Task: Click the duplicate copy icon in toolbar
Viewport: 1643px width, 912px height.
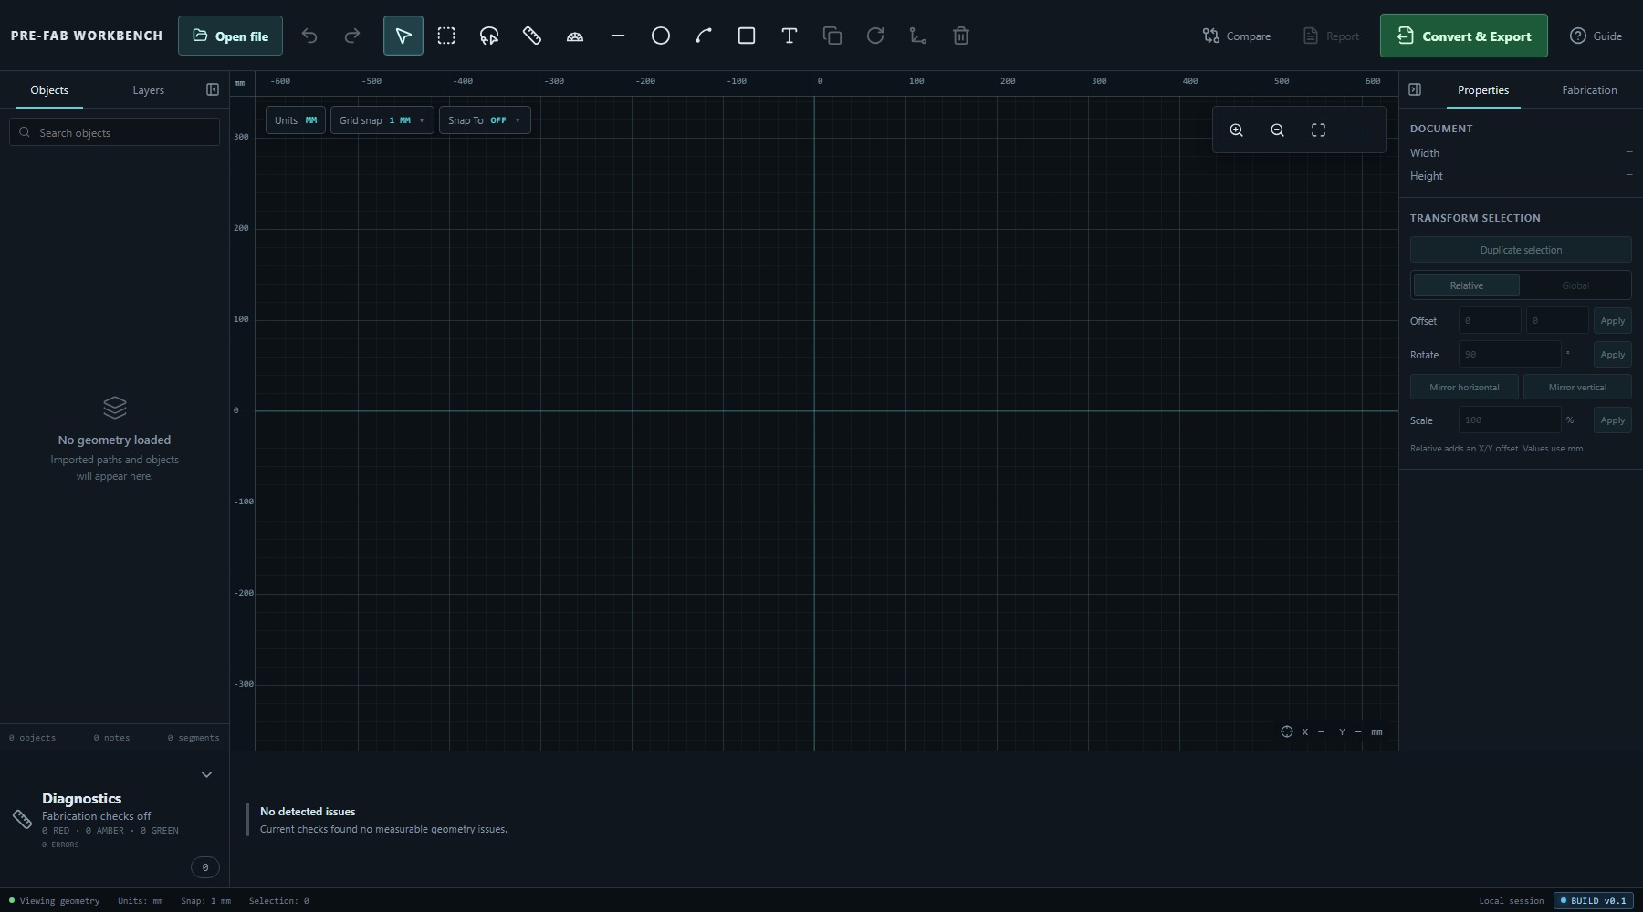Action: [x=832, y=36]
